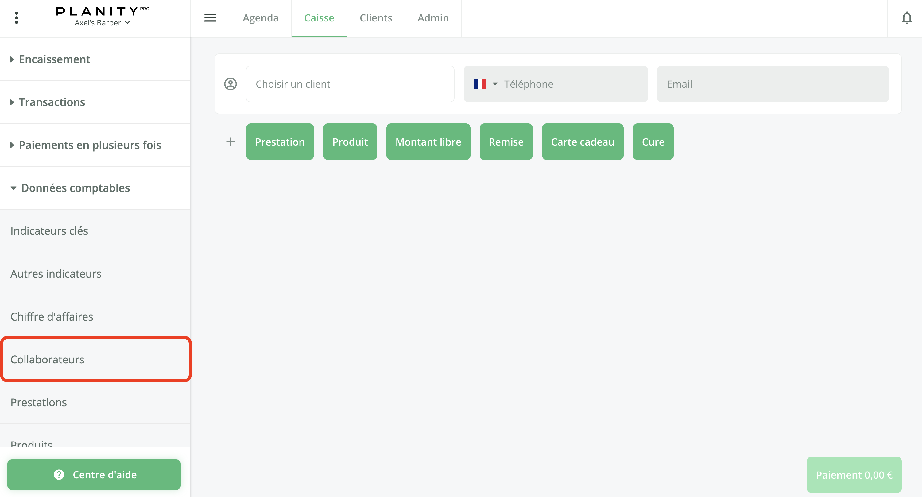This screenshot has height=497, width=922.
Task: Open the hamburger navigation menu
Action: 210,17
